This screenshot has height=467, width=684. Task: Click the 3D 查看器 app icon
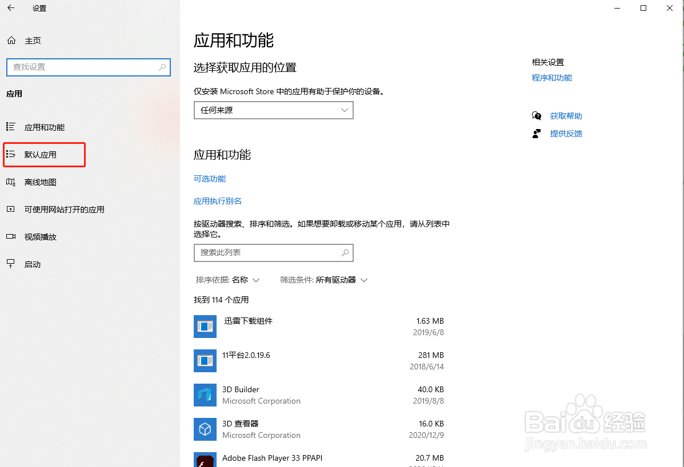coord(205,429)
